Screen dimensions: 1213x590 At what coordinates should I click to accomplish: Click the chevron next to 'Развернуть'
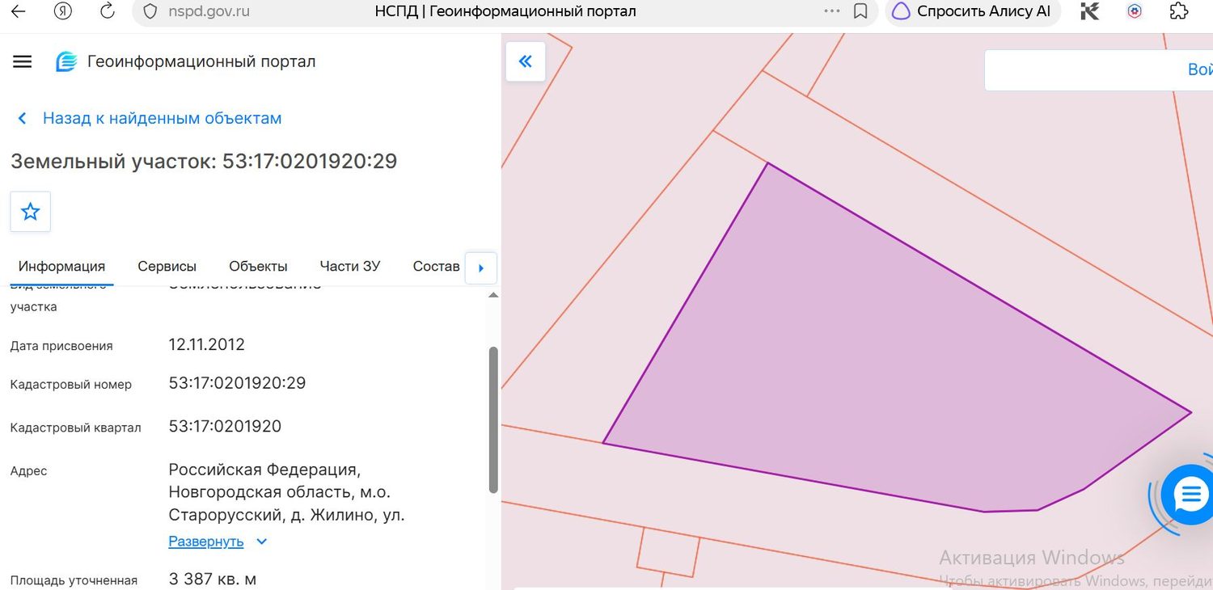261,542
